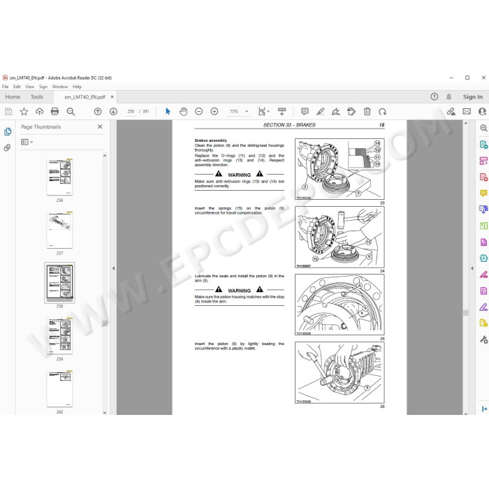
Task: Open the Help menu
Action: coord(77,87)
